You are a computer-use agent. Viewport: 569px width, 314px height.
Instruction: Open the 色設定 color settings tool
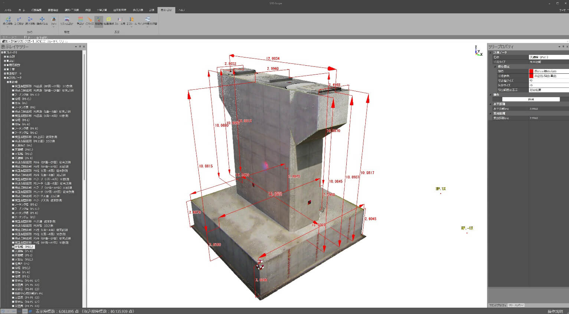[80, 20]
